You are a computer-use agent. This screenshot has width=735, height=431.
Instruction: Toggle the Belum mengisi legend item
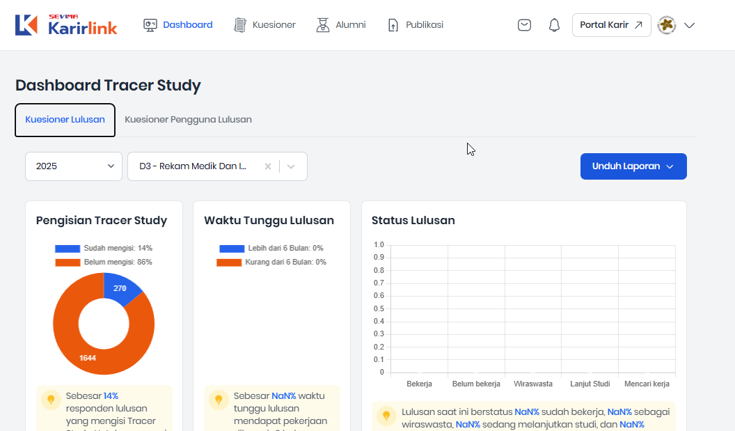tap(104, 262)
